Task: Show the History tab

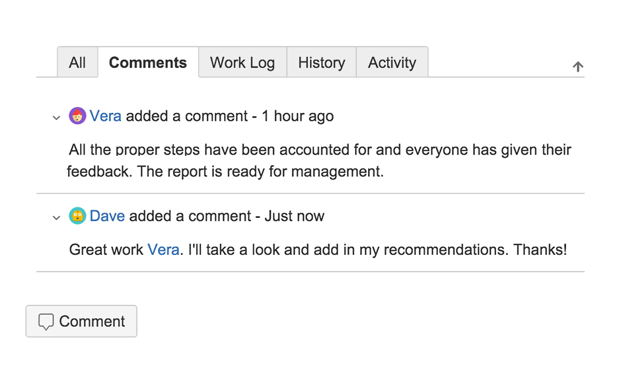Action: point(322,63)
